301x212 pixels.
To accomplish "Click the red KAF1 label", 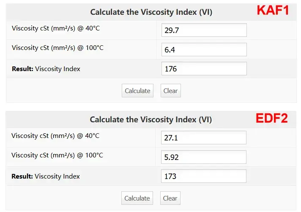I will (273, 11).
